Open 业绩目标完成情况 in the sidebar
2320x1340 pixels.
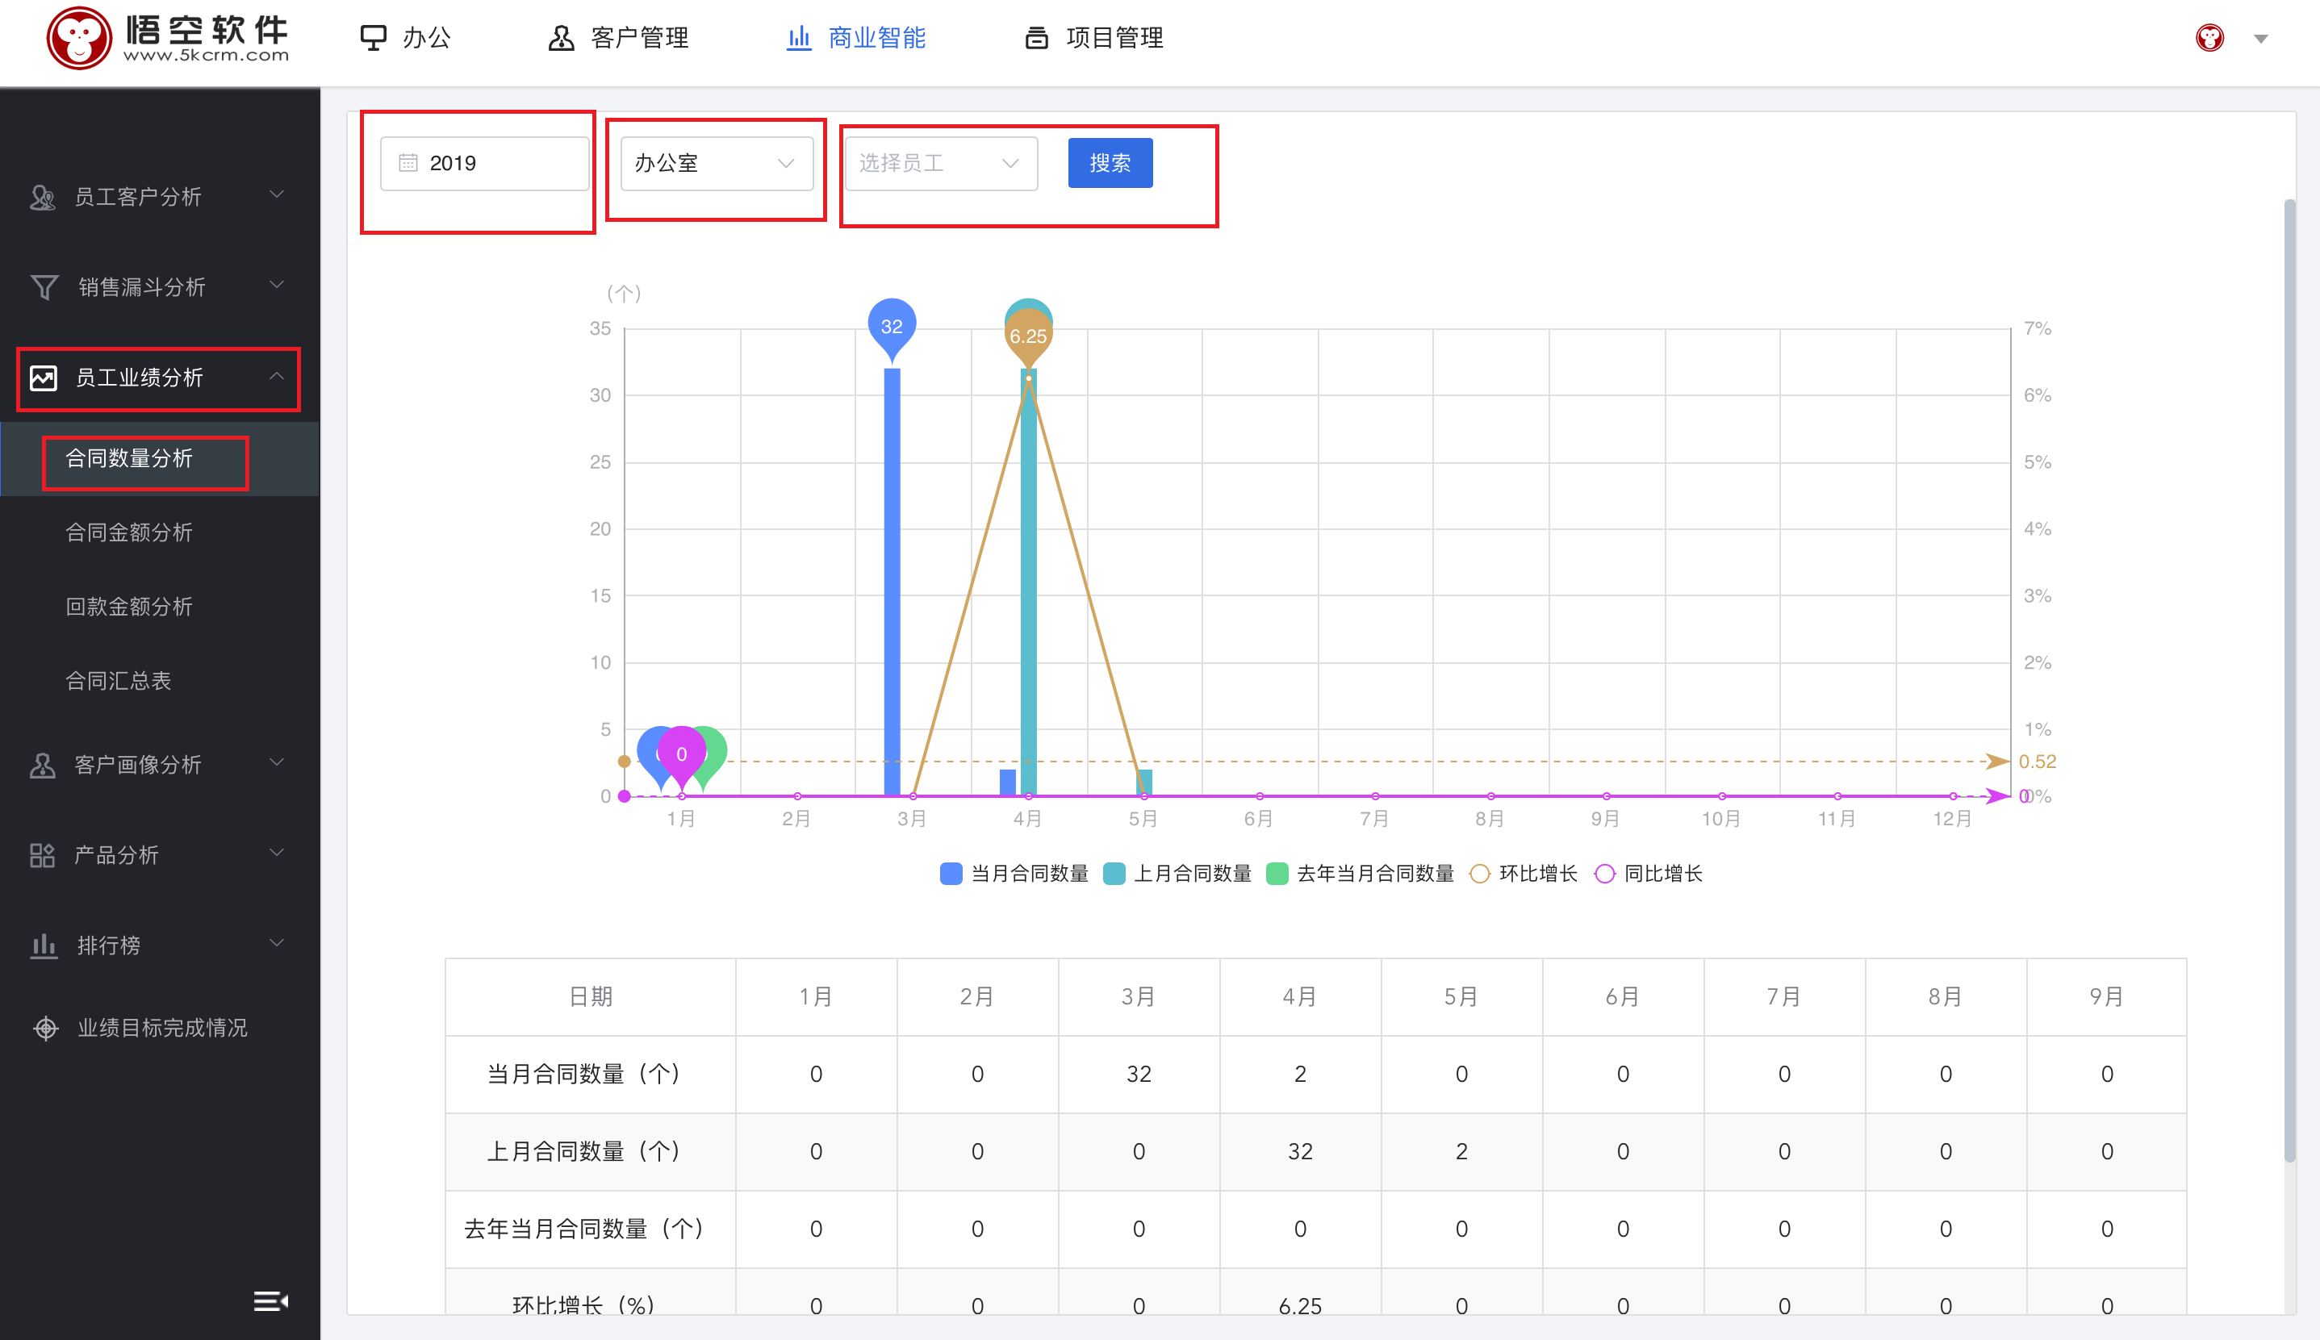pos(162,1028)
